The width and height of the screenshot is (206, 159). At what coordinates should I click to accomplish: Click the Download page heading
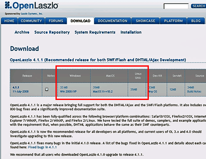(24, 49)
